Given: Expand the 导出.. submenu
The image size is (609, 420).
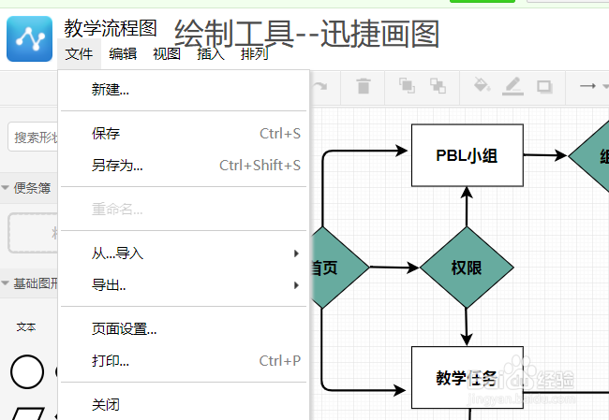Looking at the screenshot, I should (x=184, y=285).
